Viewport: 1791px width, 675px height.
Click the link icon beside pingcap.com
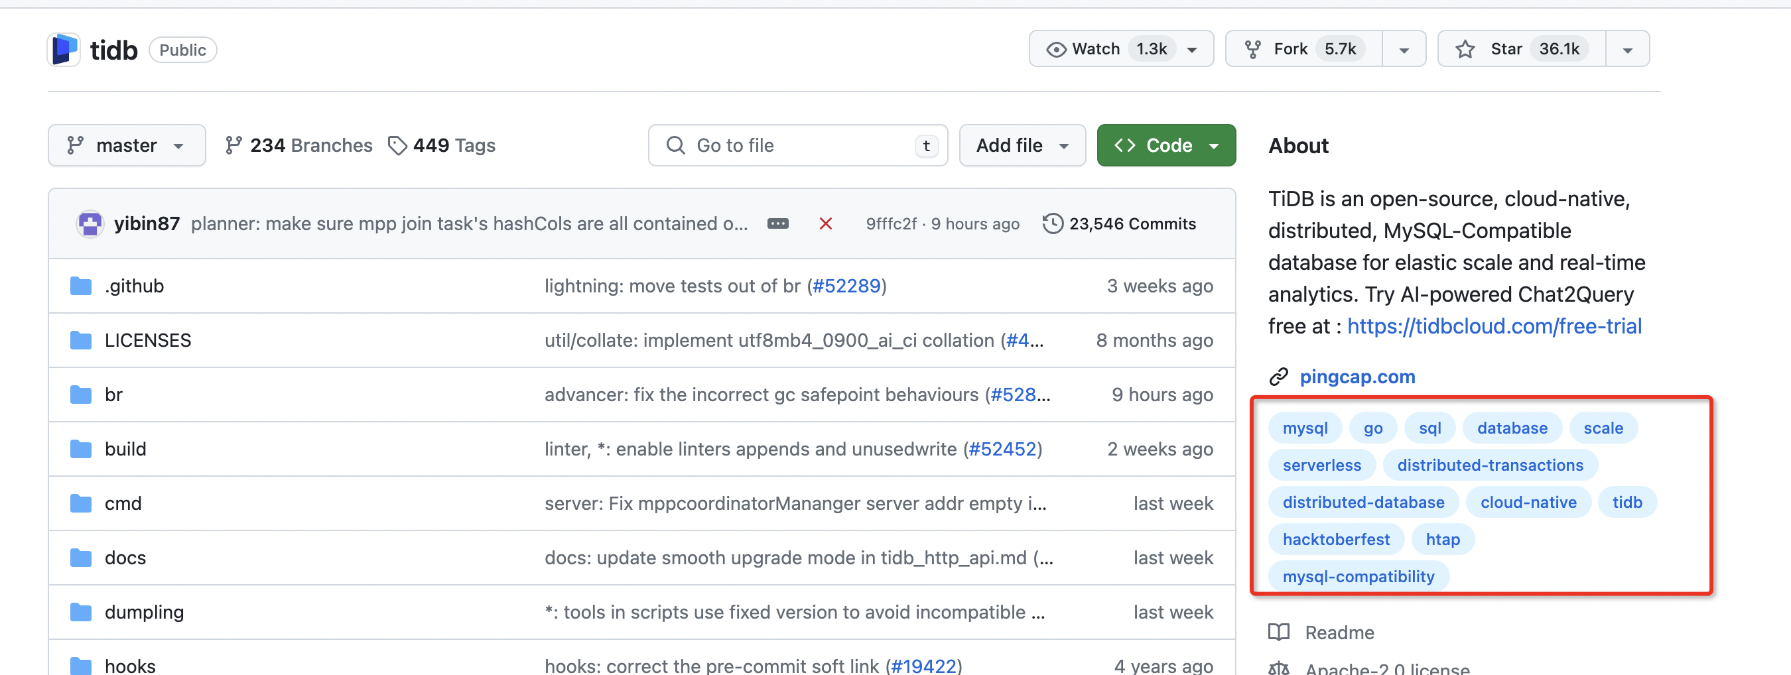point(1279,377)
